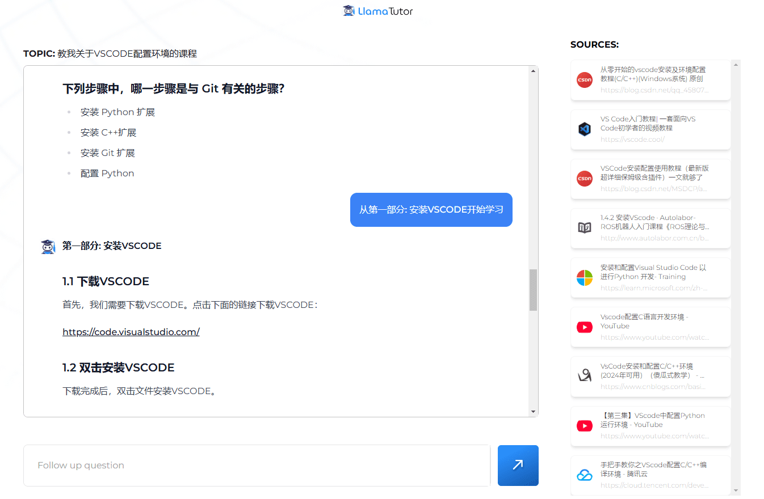Click the sources list scrollbar down arrow
This screenshot has width=764, height=499.
tap(736, 490)
